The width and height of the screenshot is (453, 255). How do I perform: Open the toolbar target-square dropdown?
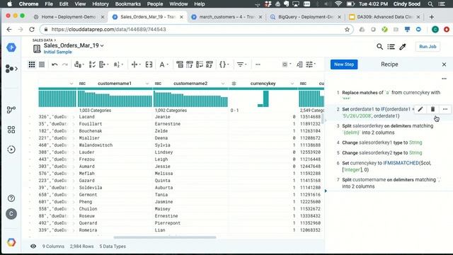pyautogui.click(x=286, y=64)
